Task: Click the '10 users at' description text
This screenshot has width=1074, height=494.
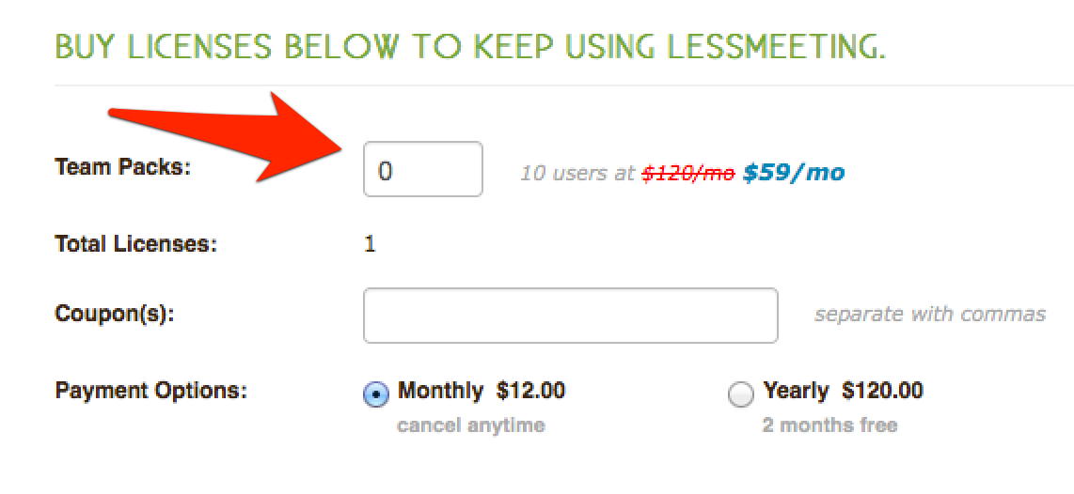Action: [578, 174]
